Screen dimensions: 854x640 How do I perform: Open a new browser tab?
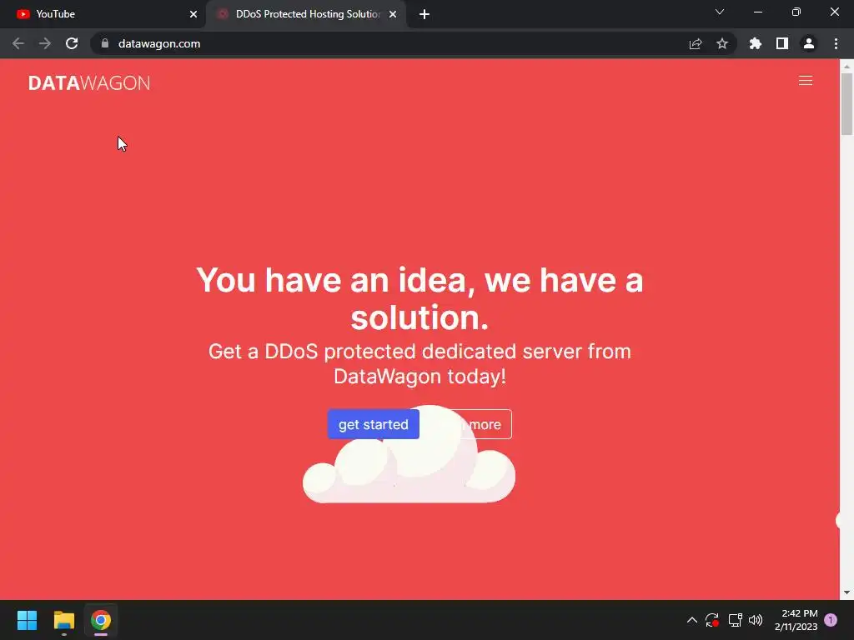pos(424,14)
